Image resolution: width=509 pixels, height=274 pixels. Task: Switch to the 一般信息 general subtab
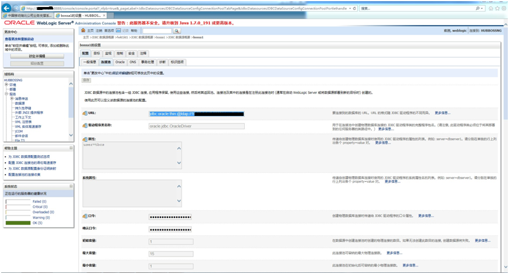tap(90, 62)
